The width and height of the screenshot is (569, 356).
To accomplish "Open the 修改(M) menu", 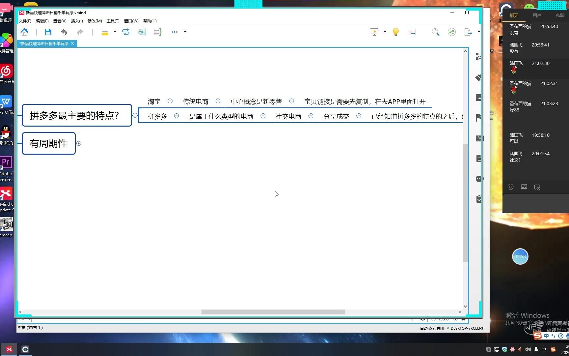I will 95,21.
